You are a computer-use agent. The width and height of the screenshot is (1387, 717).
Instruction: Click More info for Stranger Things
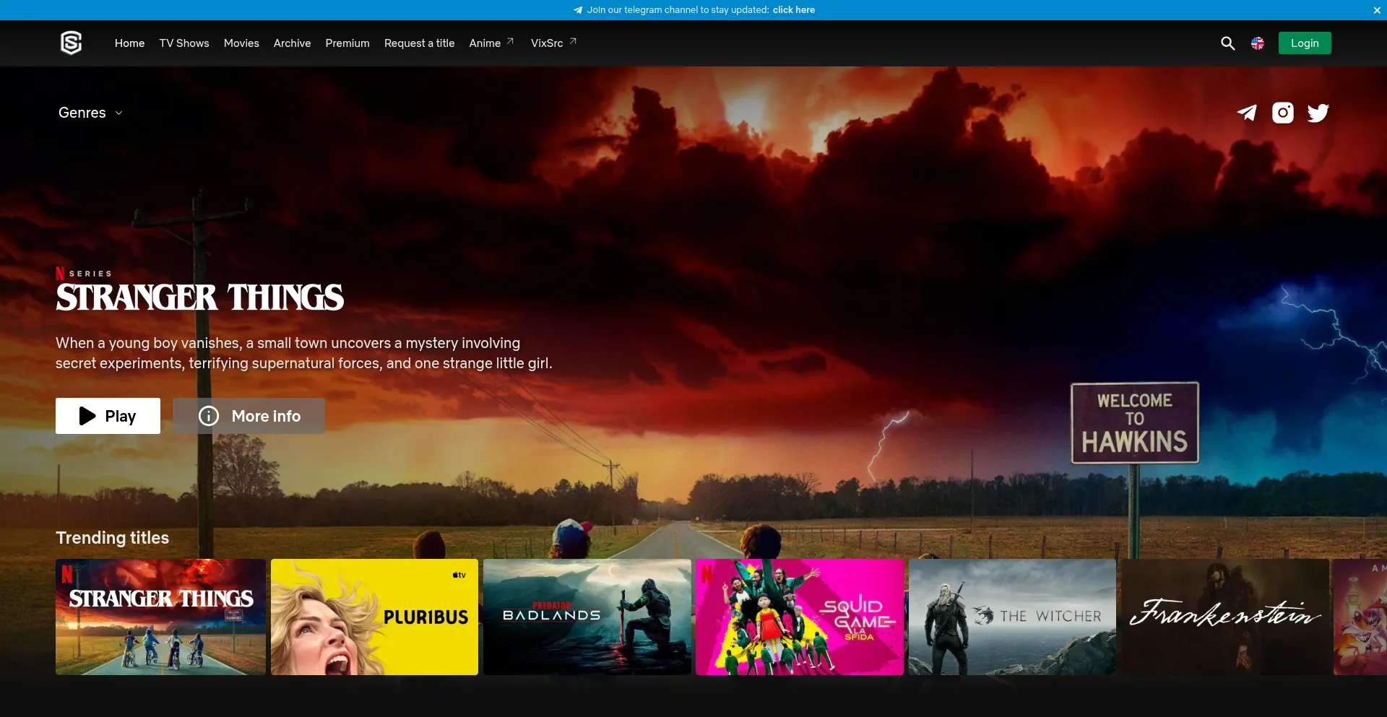[x=249, y=416]
